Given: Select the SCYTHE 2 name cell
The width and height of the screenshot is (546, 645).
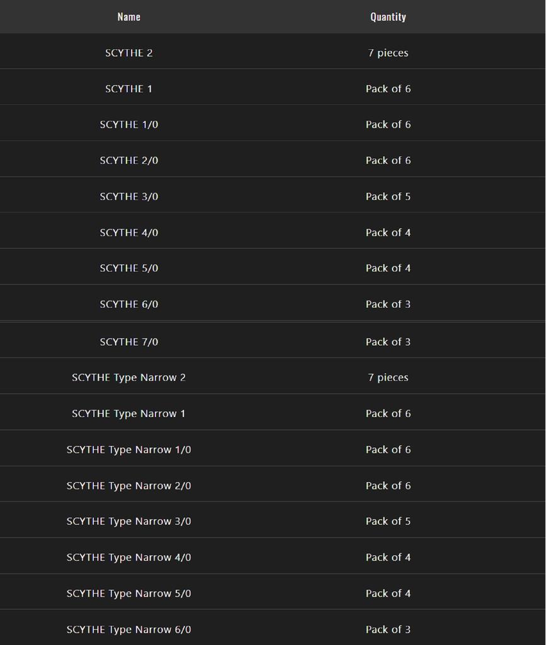Looking at the screenshot, I should coord(128,53).
